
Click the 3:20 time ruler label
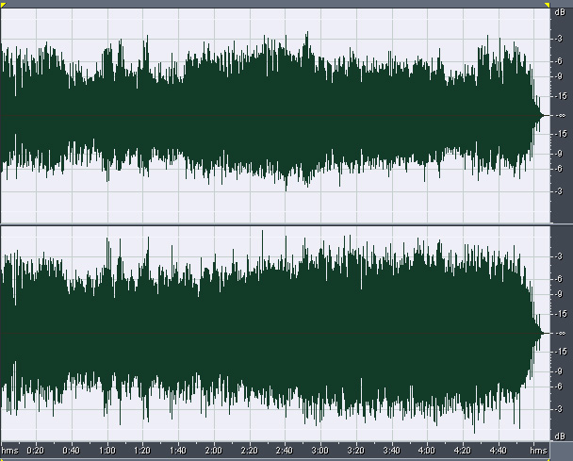(355, 450)
